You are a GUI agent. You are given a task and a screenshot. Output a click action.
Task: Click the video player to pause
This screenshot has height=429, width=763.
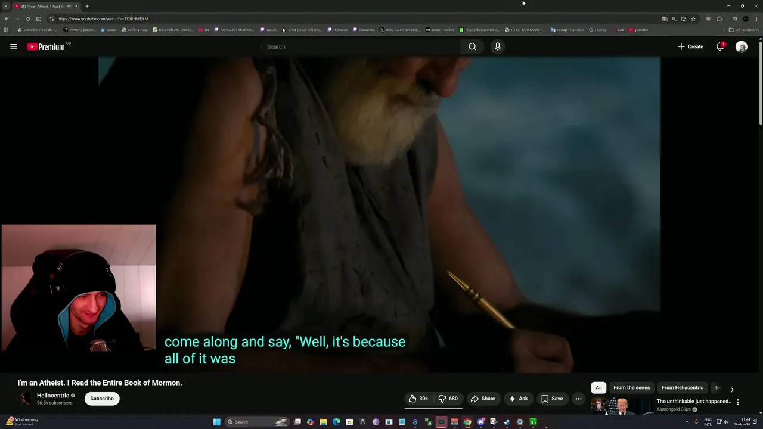tap(379, 214)
